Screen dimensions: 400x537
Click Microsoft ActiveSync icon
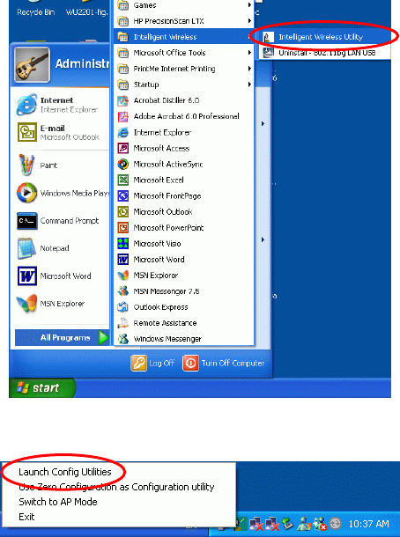click(122, 164)
